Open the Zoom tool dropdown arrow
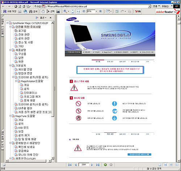This screenshot has width=181, height=171. tap(68, 12)
